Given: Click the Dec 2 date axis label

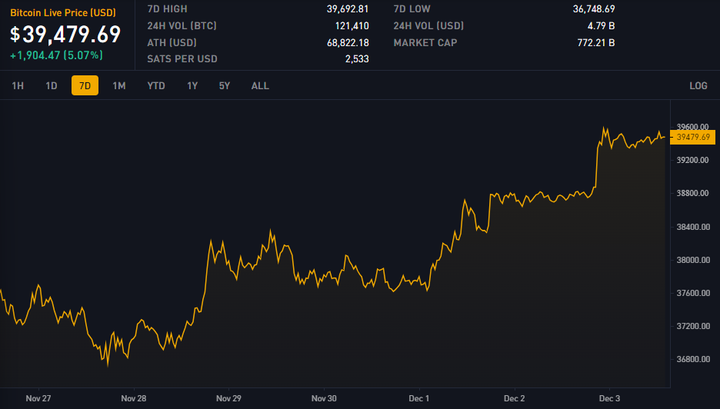Looking at the screenshot, I should [x=514, y=399].
